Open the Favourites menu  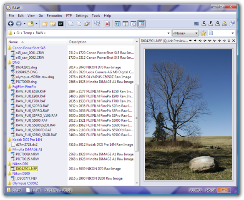pyautogui.click(x=54, y=15)
